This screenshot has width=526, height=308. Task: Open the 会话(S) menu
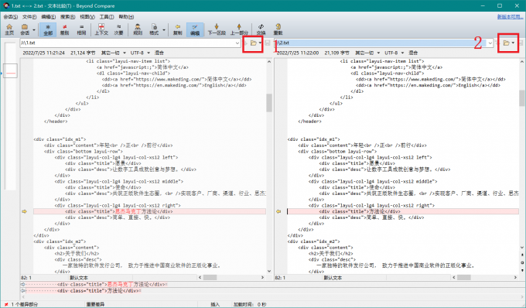[10, 17]
